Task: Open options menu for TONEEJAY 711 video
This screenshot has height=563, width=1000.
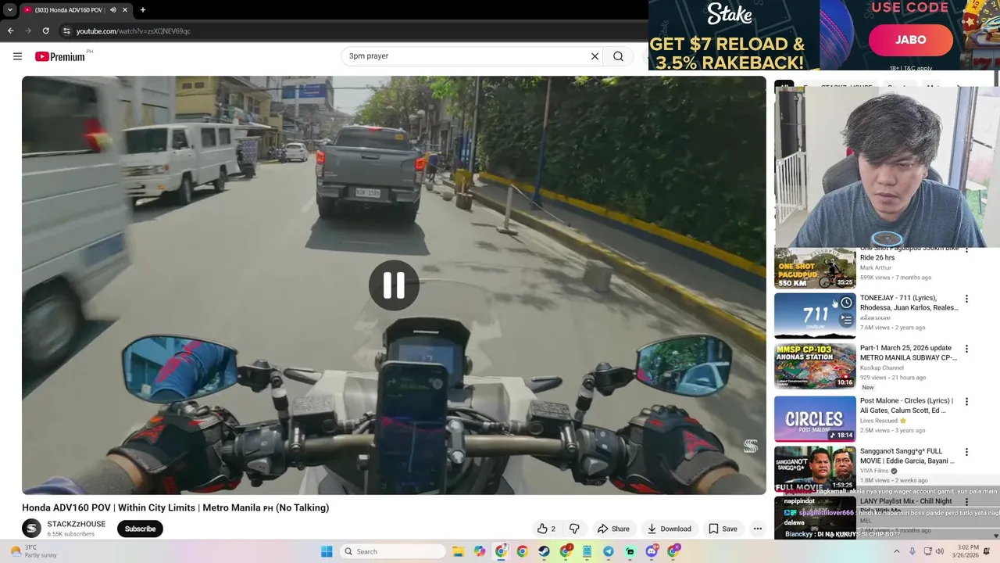Action: click(966, 299)
